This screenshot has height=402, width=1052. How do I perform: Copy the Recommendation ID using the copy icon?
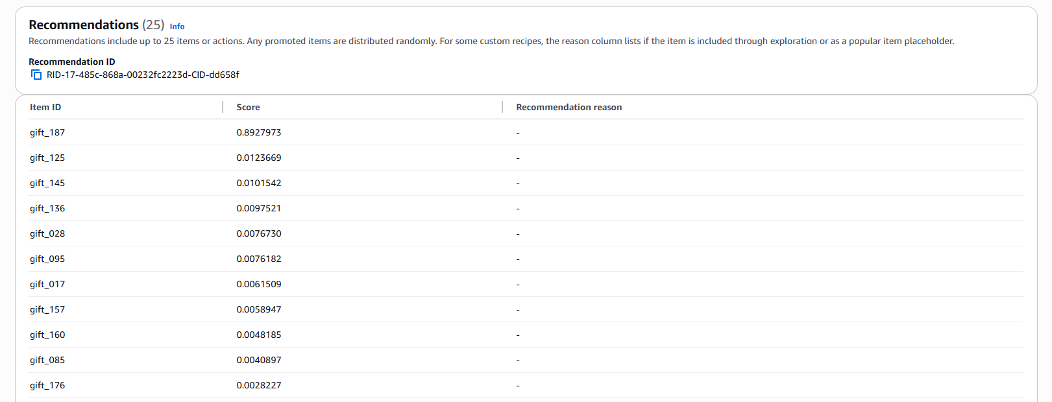36,75
